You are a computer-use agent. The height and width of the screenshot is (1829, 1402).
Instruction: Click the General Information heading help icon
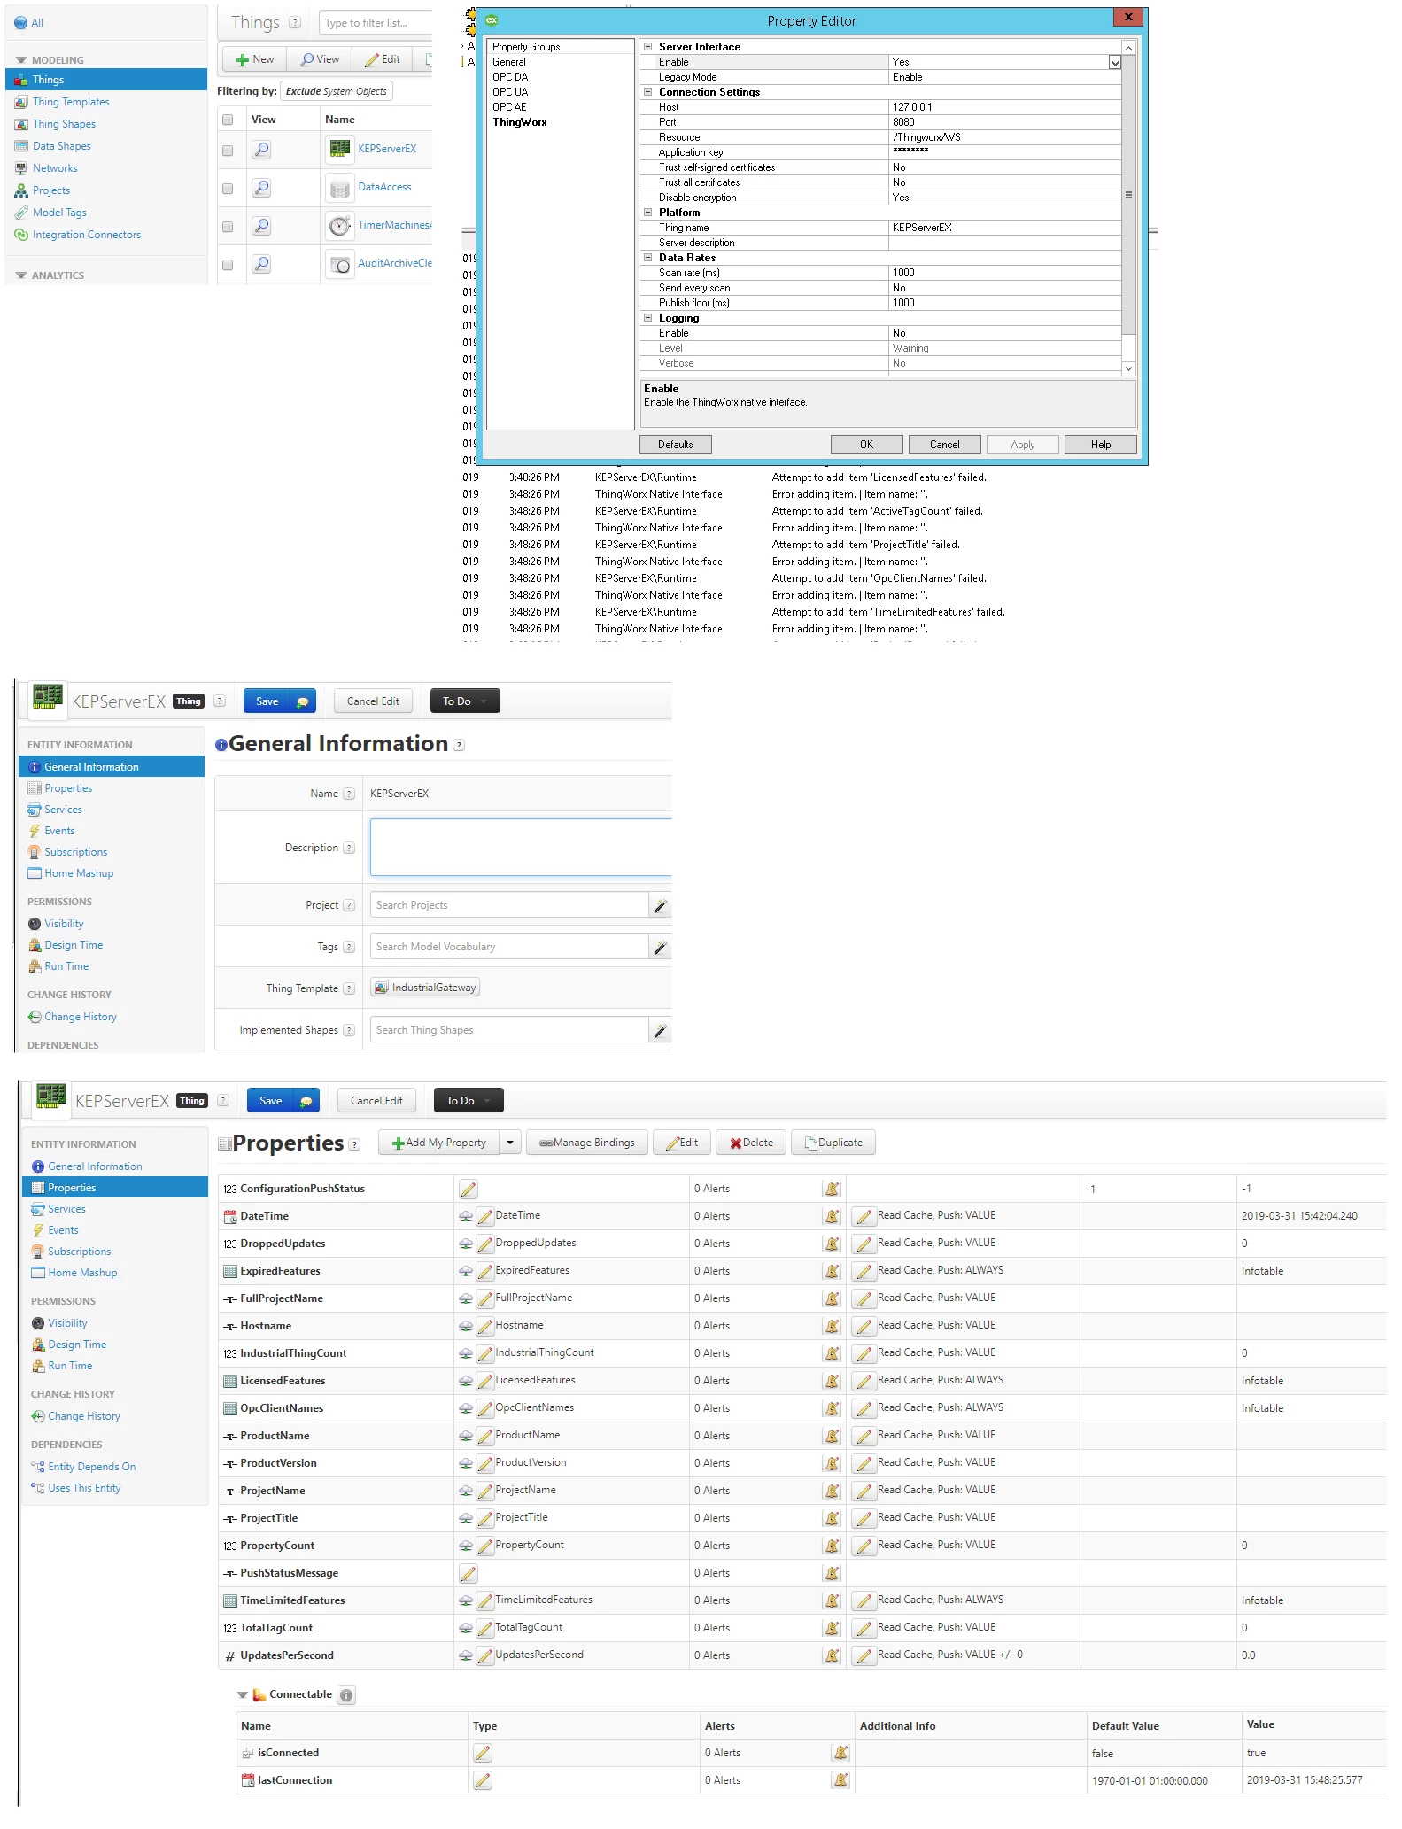(459, 745)
